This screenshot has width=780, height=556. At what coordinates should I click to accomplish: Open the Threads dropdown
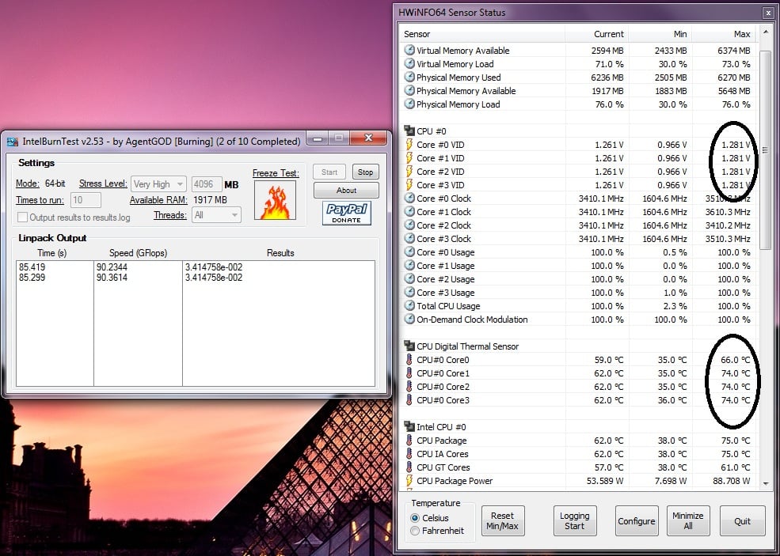click(x=216, y=214)
